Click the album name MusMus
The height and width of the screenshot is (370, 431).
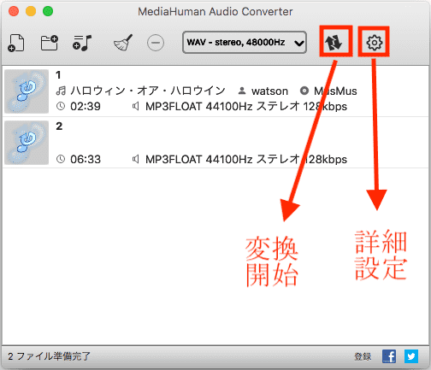335,91
